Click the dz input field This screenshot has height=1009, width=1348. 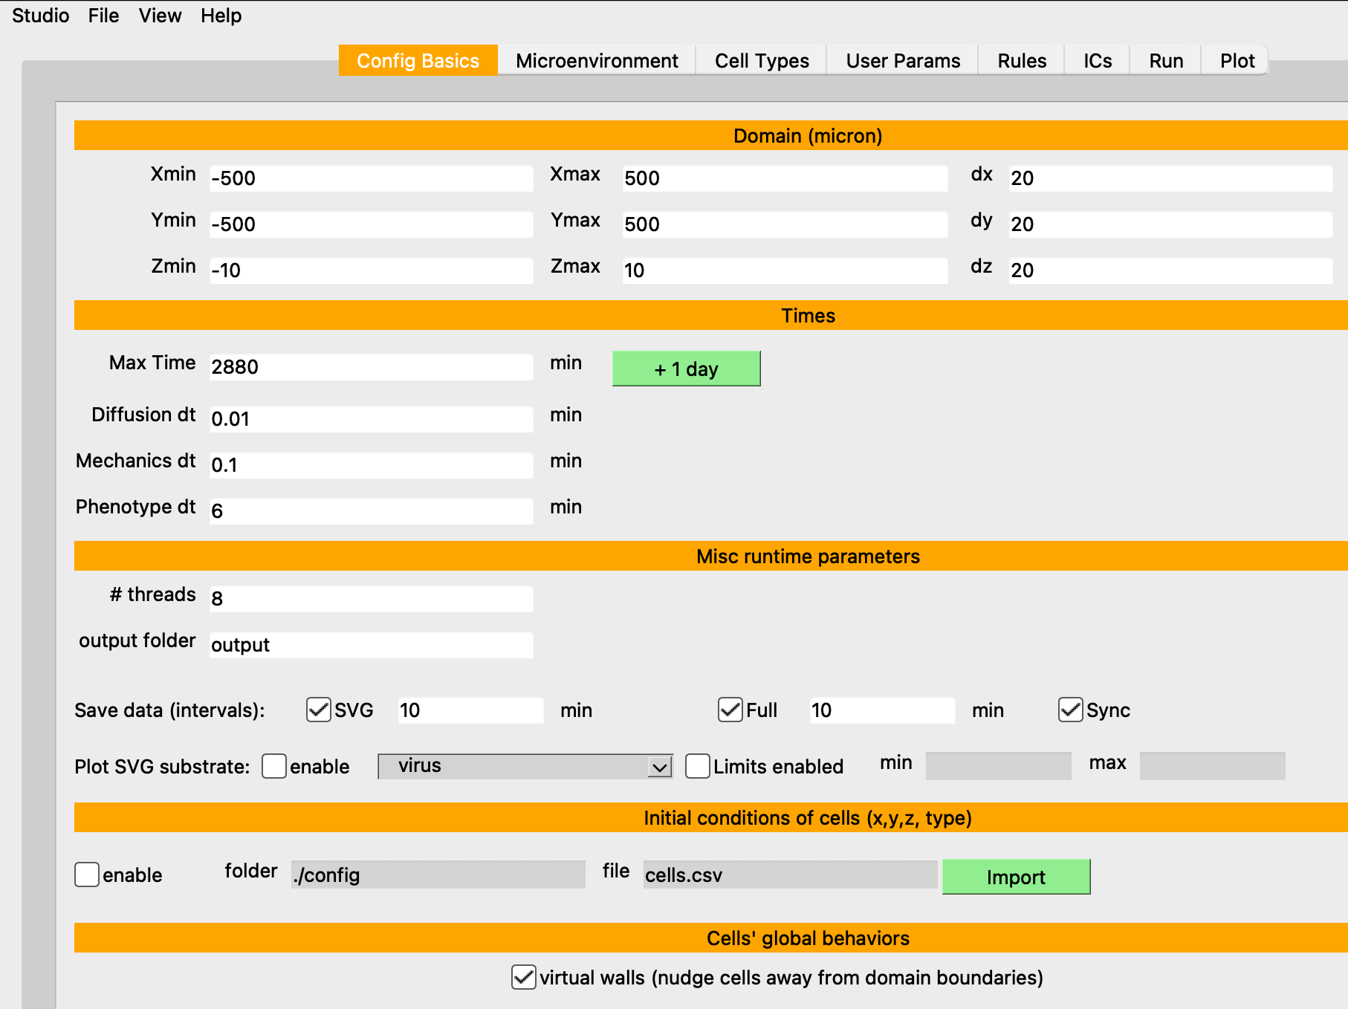[1170, 270]
